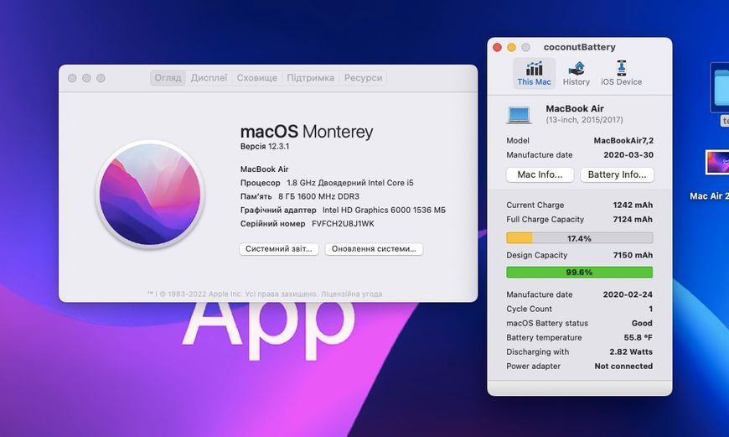Open History view in coconutBattery
Screen dimensions: 729x437
(576, 74)
